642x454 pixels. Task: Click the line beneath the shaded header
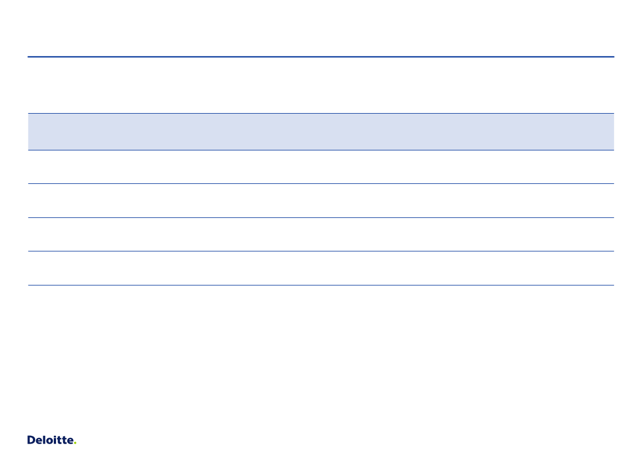[x=321, y=150]
